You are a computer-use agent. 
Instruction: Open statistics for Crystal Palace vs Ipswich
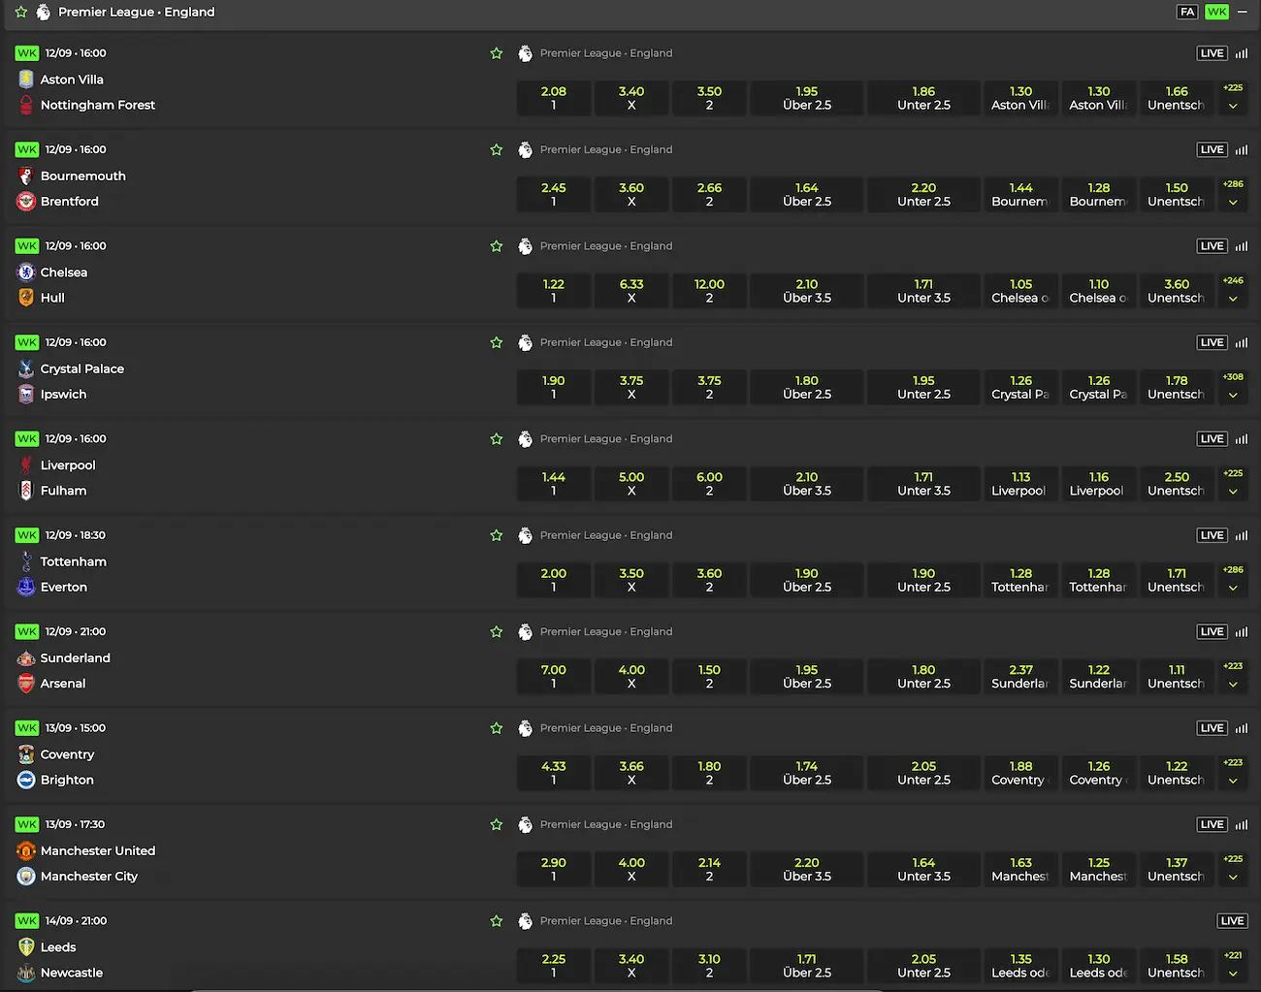pyautogui.click(x=1242, y=342)
